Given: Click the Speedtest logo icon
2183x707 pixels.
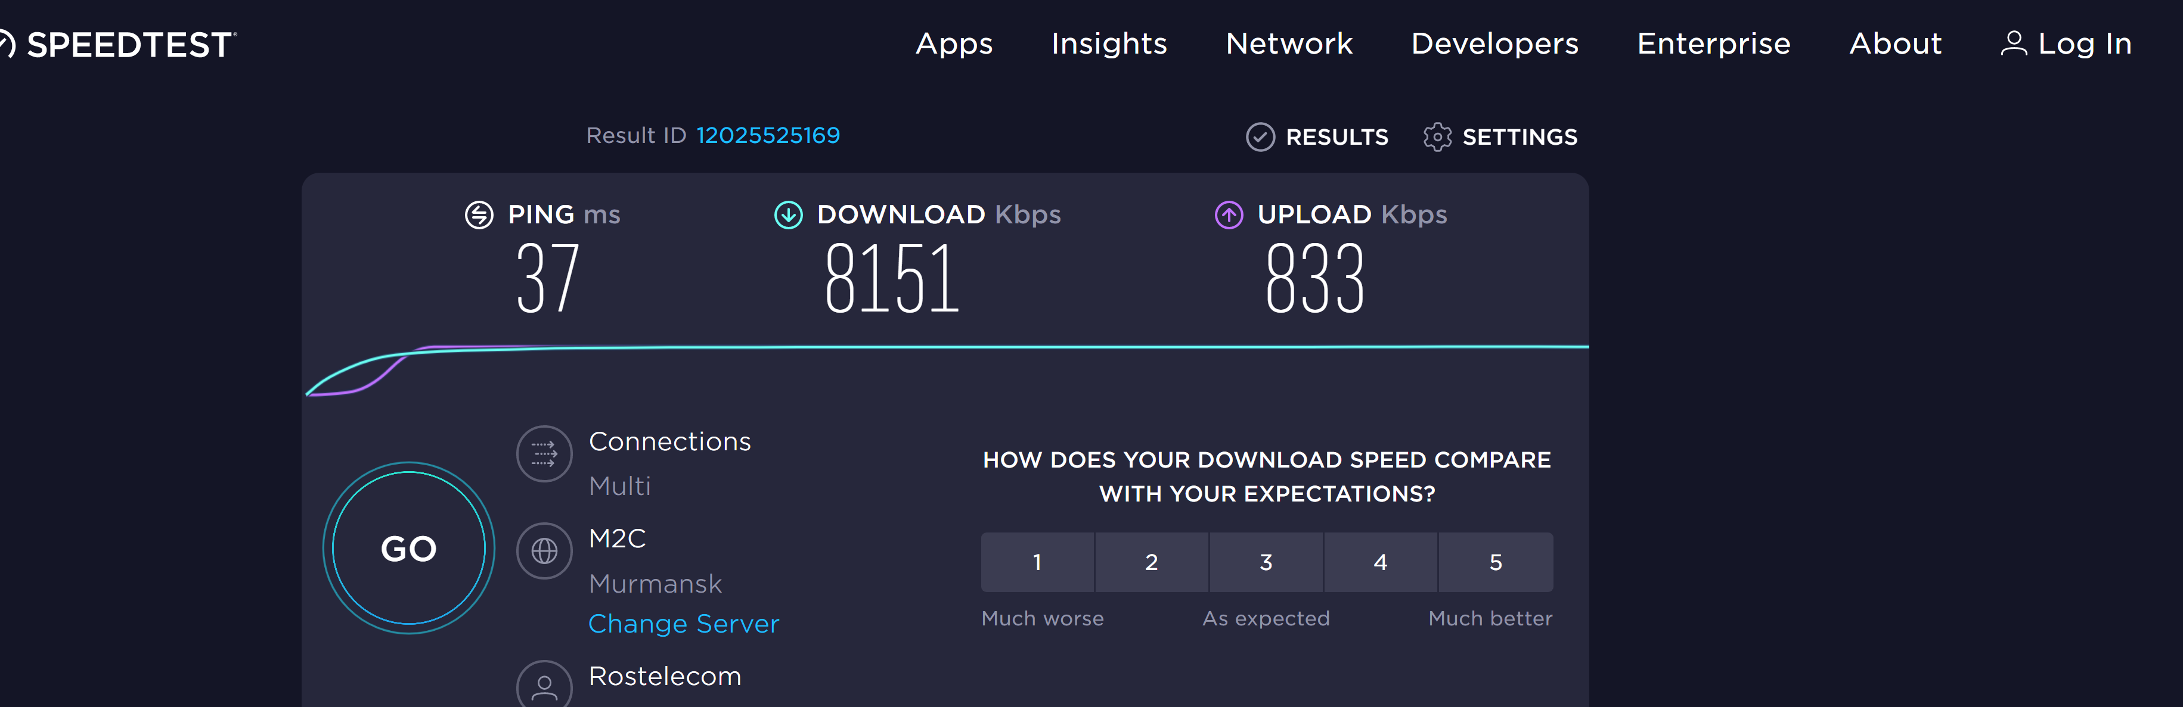Looking at the screenshot, I should (7, 44).
